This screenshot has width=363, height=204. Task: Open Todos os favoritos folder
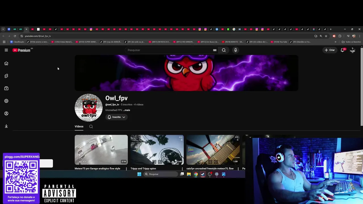click(351, 42)
